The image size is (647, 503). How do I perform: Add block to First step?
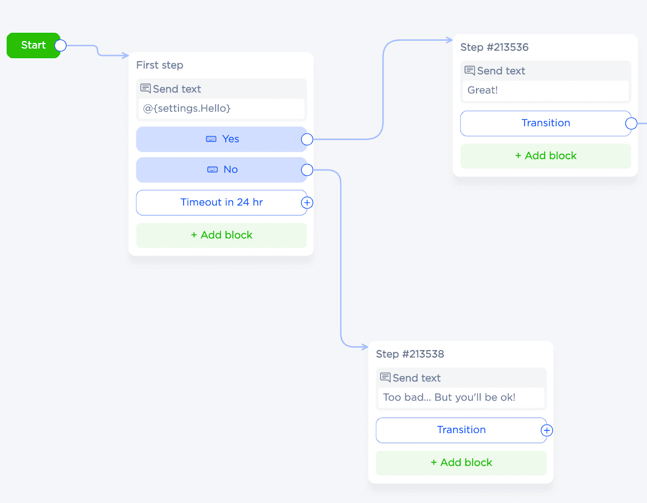click(221, 235)
